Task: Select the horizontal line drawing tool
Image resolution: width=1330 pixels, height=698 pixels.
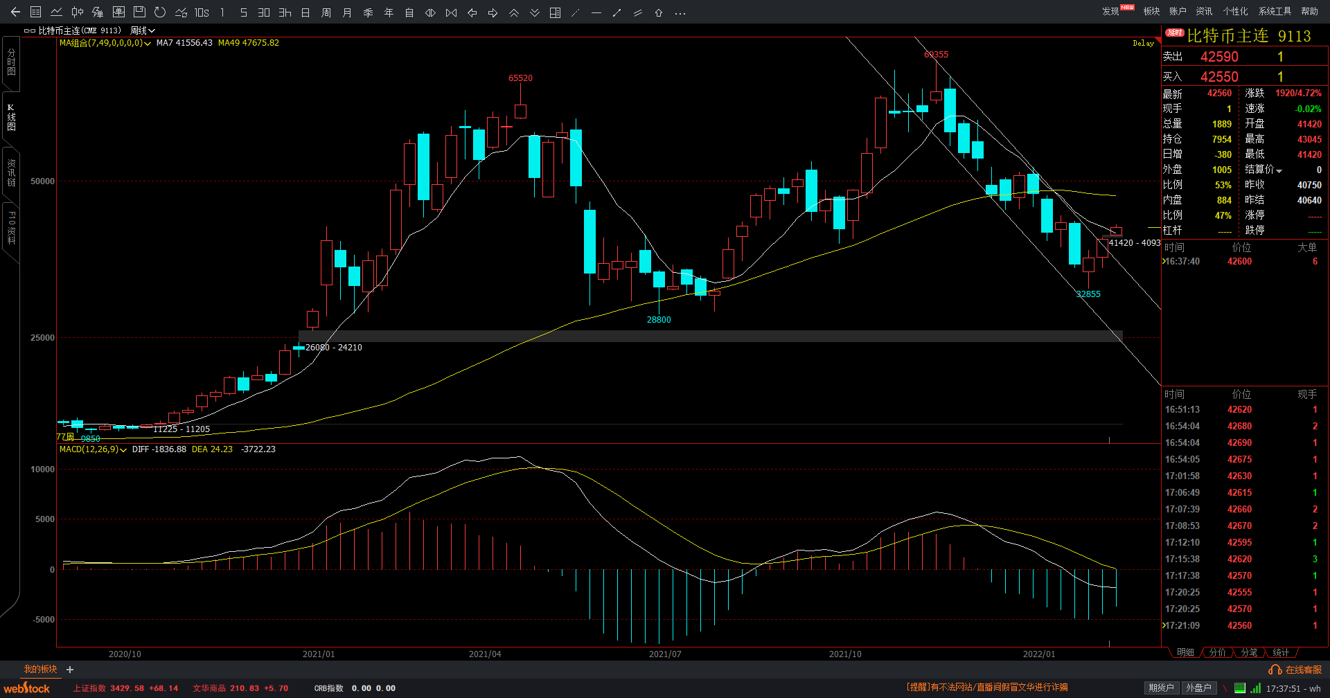Action: click(x=596, y=12)
